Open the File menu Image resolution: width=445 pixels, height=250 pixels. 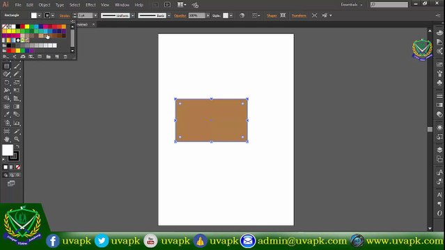[x=18, y=5]
